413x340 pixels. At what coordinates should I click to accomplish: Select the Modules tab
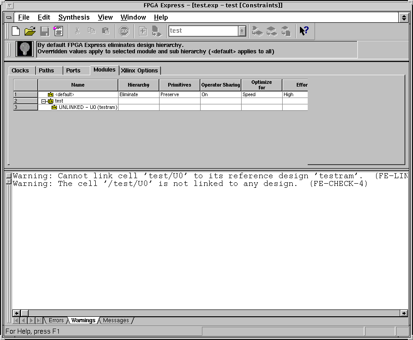104,70
